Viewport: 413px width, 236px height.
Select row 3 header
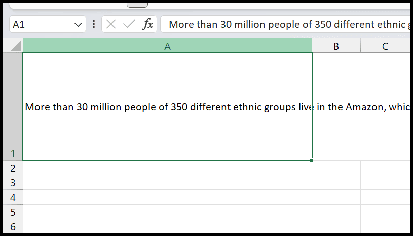pyautogui.click(x=13, y=183)
